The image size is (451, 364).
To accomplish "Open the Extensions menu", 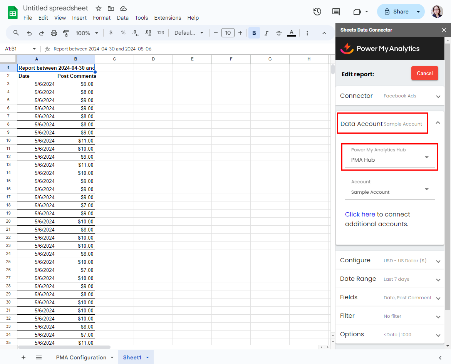I will click(168, 18).
